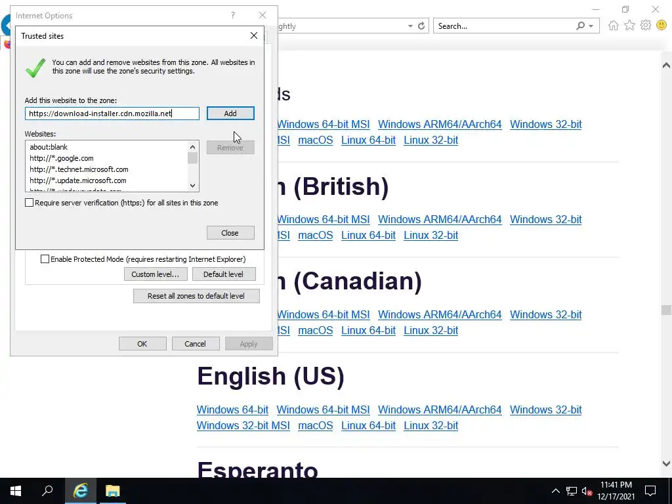This screenshot has height=504, width=672.
Task: Open Windows ARM64/AArch64 link under English (US)
Action: (440, 409)
